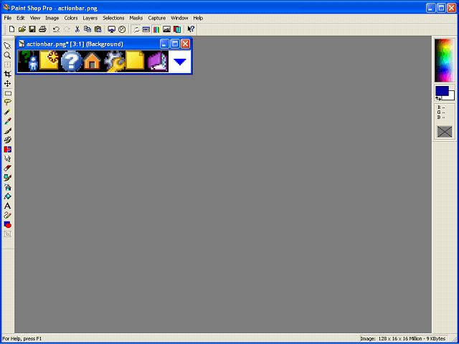Click the grayed-out Redo arrow
The height and width of the screenshot is (344, 459).
(67, 29)
